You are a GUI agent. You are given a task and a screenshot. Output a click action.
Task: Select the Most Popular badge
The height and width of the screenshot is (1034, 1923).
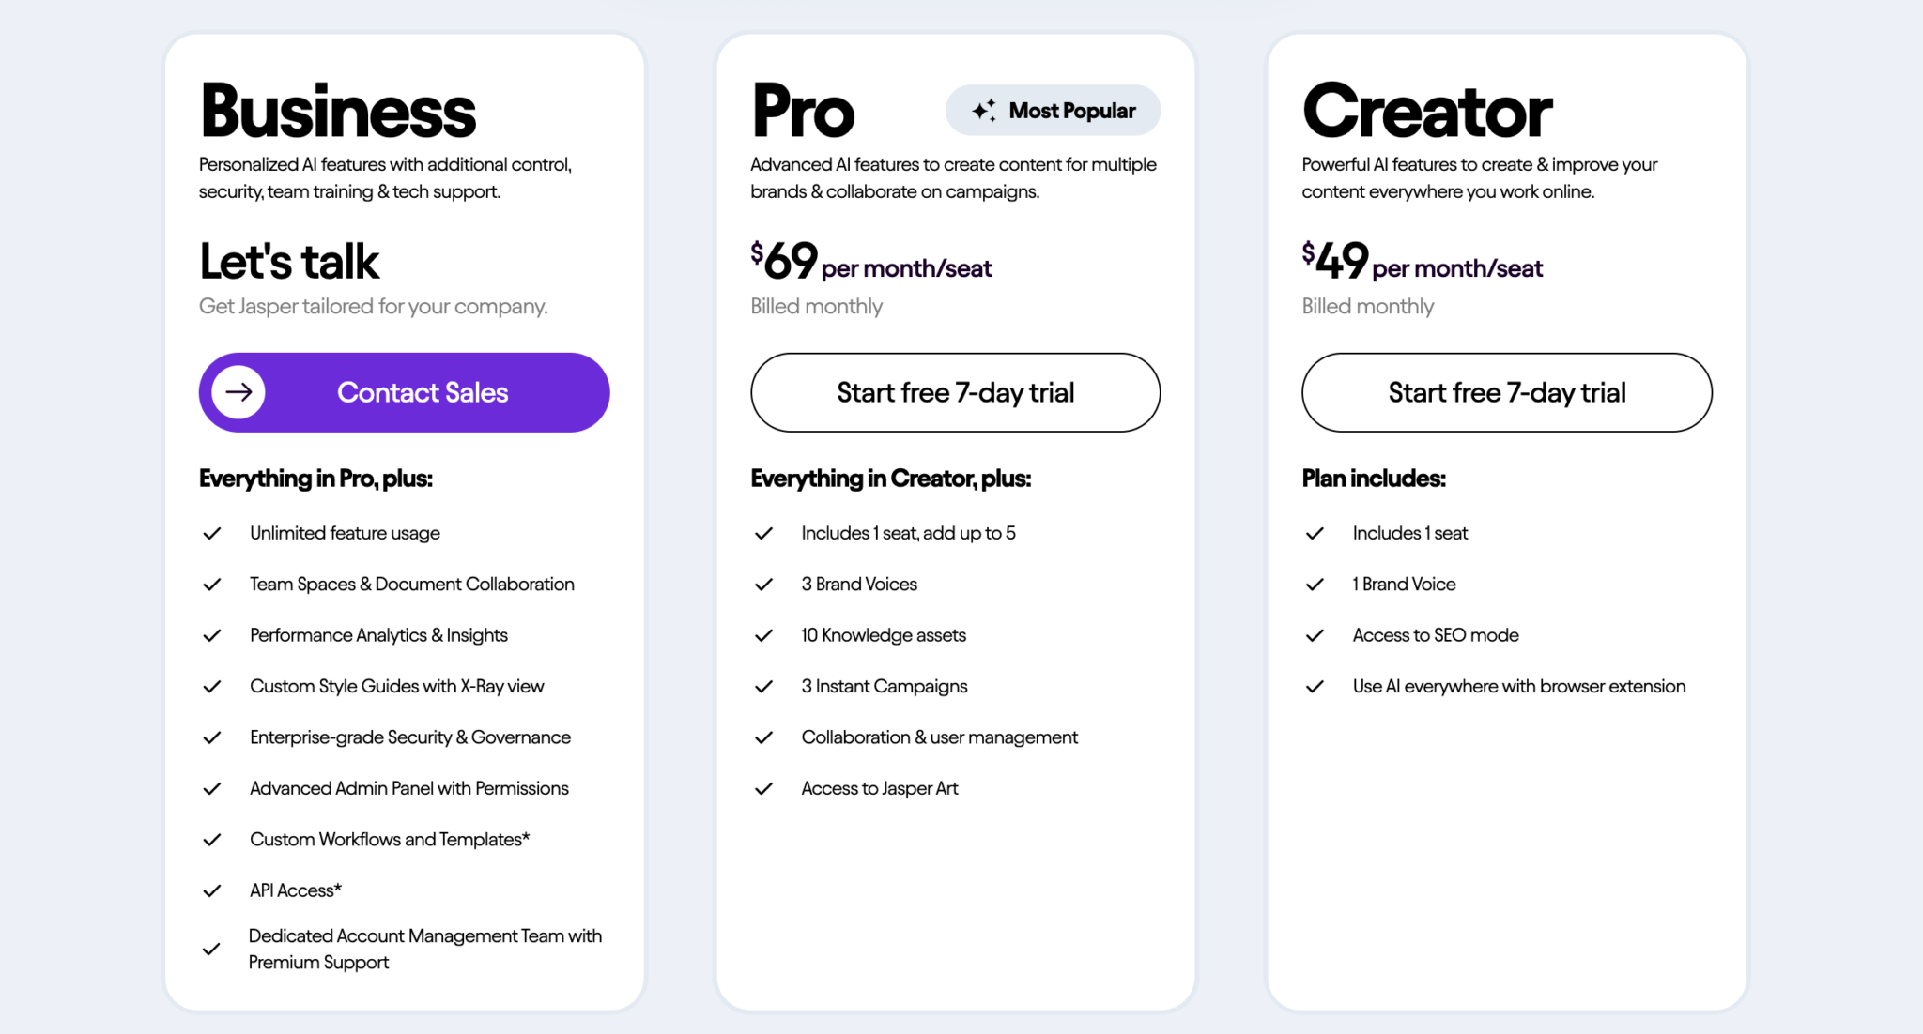(1052, 110)
